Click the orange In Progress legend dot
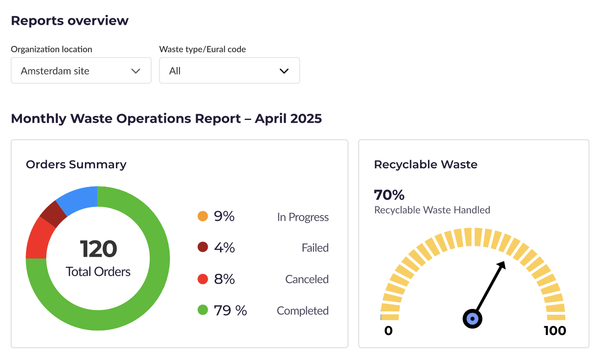 click(x=202, y=216)
